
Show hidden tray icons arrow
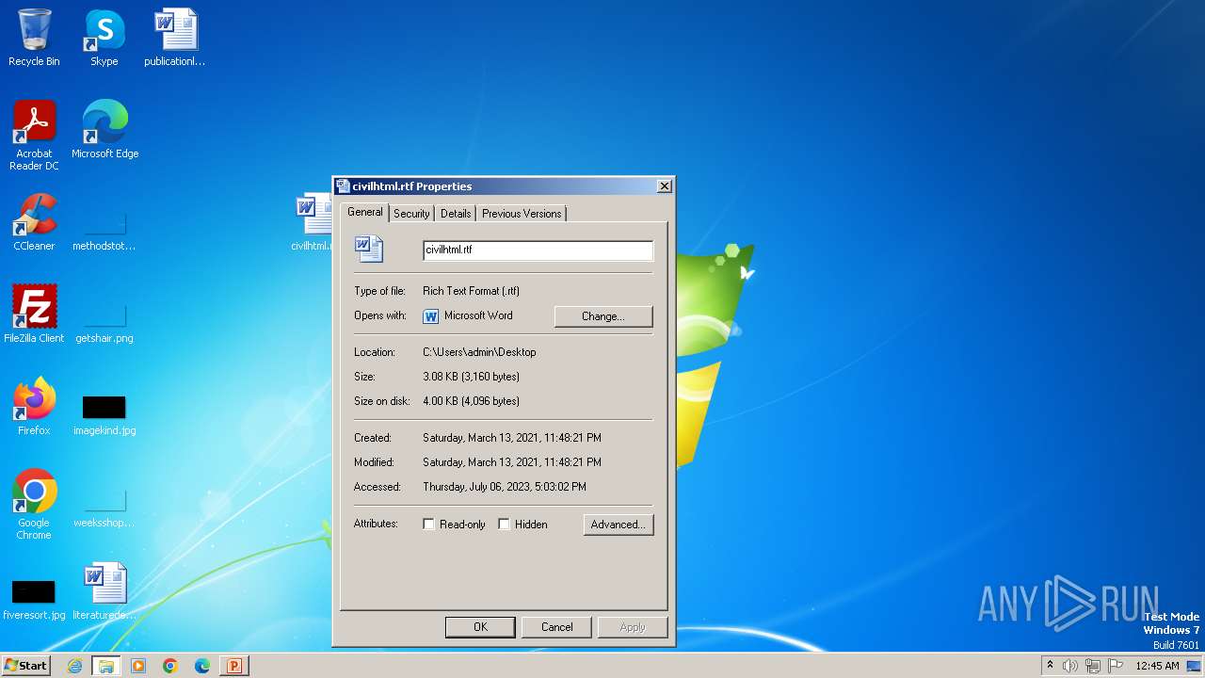(x=1050, y=666)
